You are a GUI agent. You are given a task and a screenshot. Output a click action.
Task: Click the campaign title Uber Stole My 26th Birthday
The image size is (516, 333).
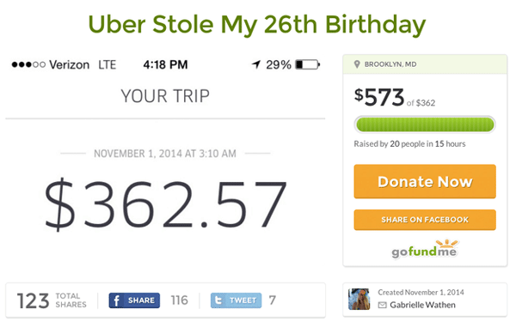tap(257, 25)
